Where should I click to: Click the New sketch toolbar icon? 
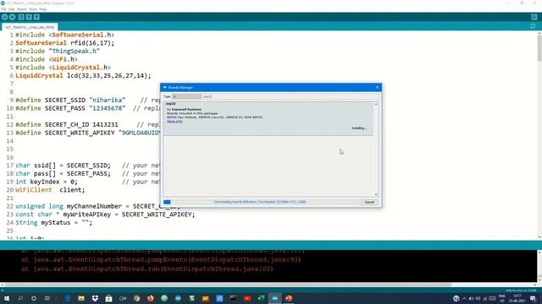pyautogui.click(x=21, y=17)
